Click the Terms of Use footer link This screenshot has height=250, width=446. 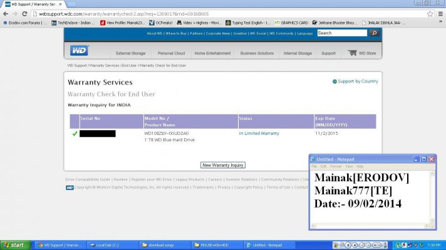(279, 187)
